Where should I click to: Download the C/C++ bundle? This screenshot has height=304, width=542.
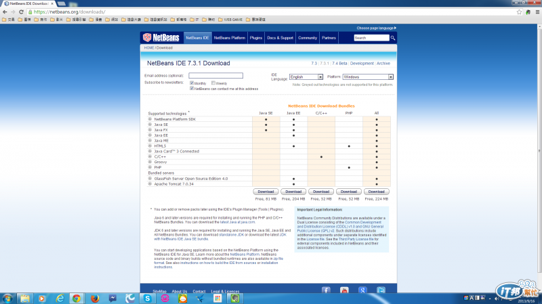[x=321, y=192]
